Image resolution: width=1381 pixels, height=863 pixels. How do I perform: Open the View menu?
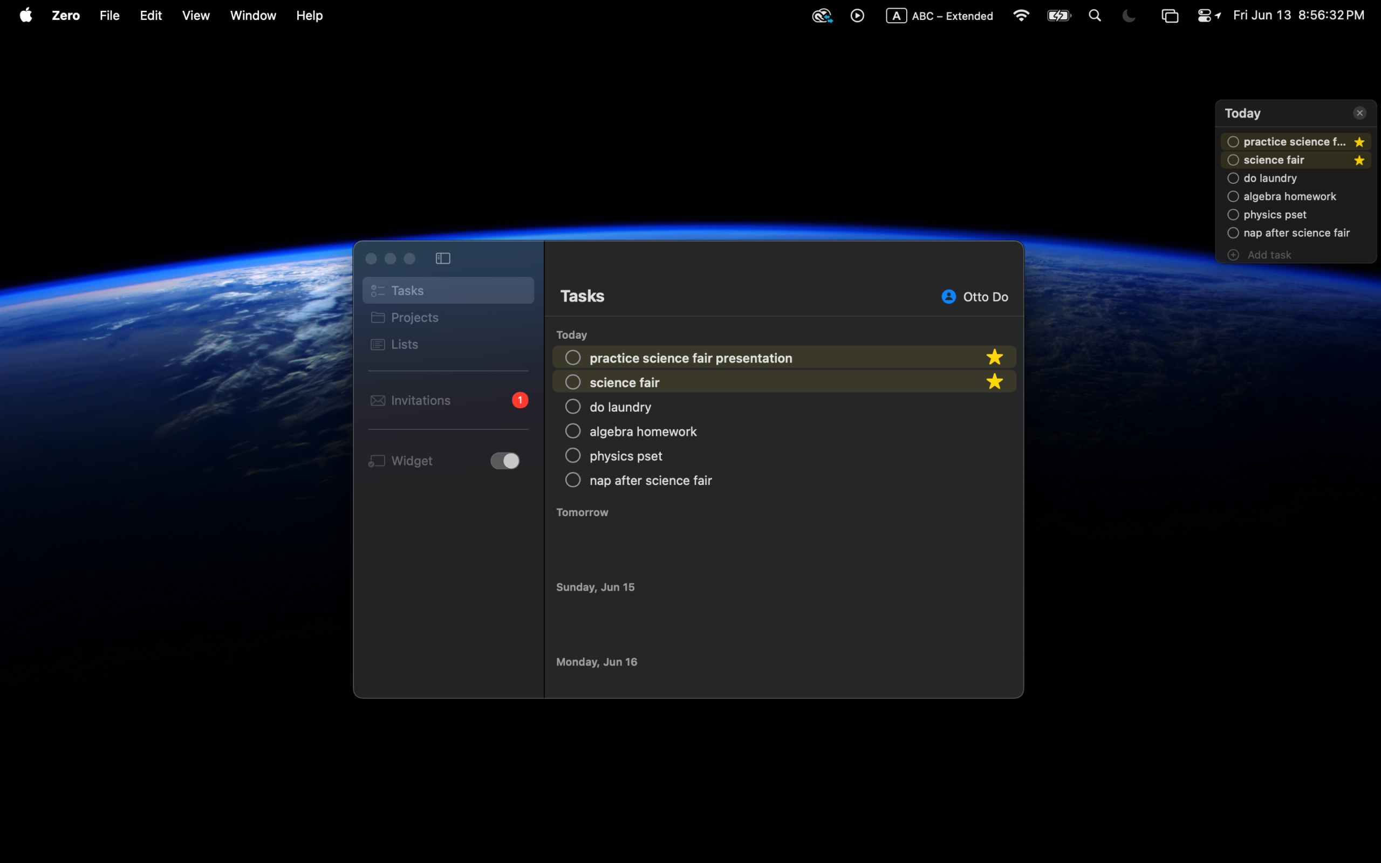click(x=196, y=16)
